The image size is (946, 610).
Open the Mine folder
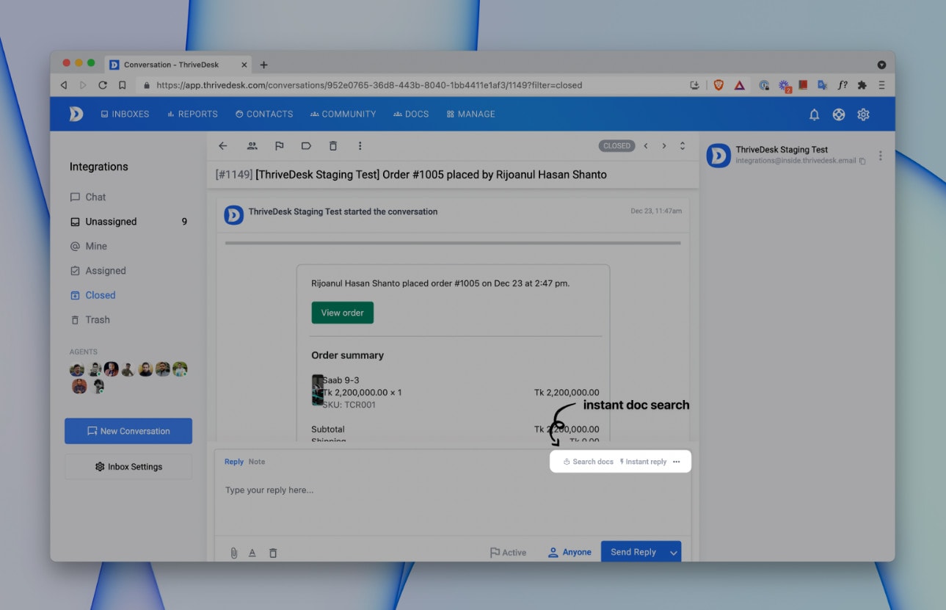[x=89, y=246]
